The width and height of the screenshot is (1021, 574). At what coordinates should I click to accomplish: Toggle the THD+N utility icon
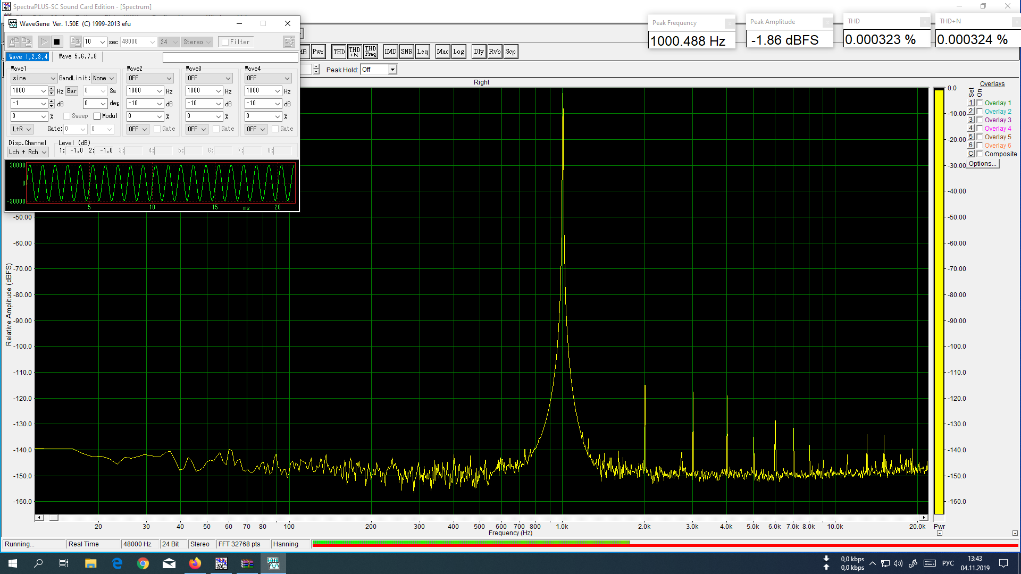pyautogui.click(x=355, y=52)
